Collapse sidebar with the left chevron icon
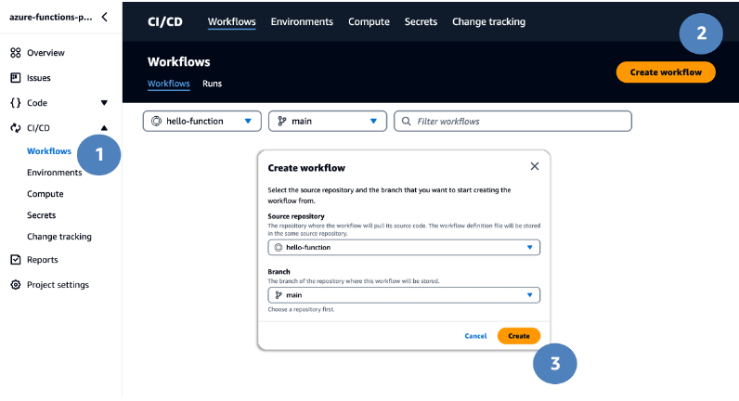 pyautogui.click(x=105, y=17)
